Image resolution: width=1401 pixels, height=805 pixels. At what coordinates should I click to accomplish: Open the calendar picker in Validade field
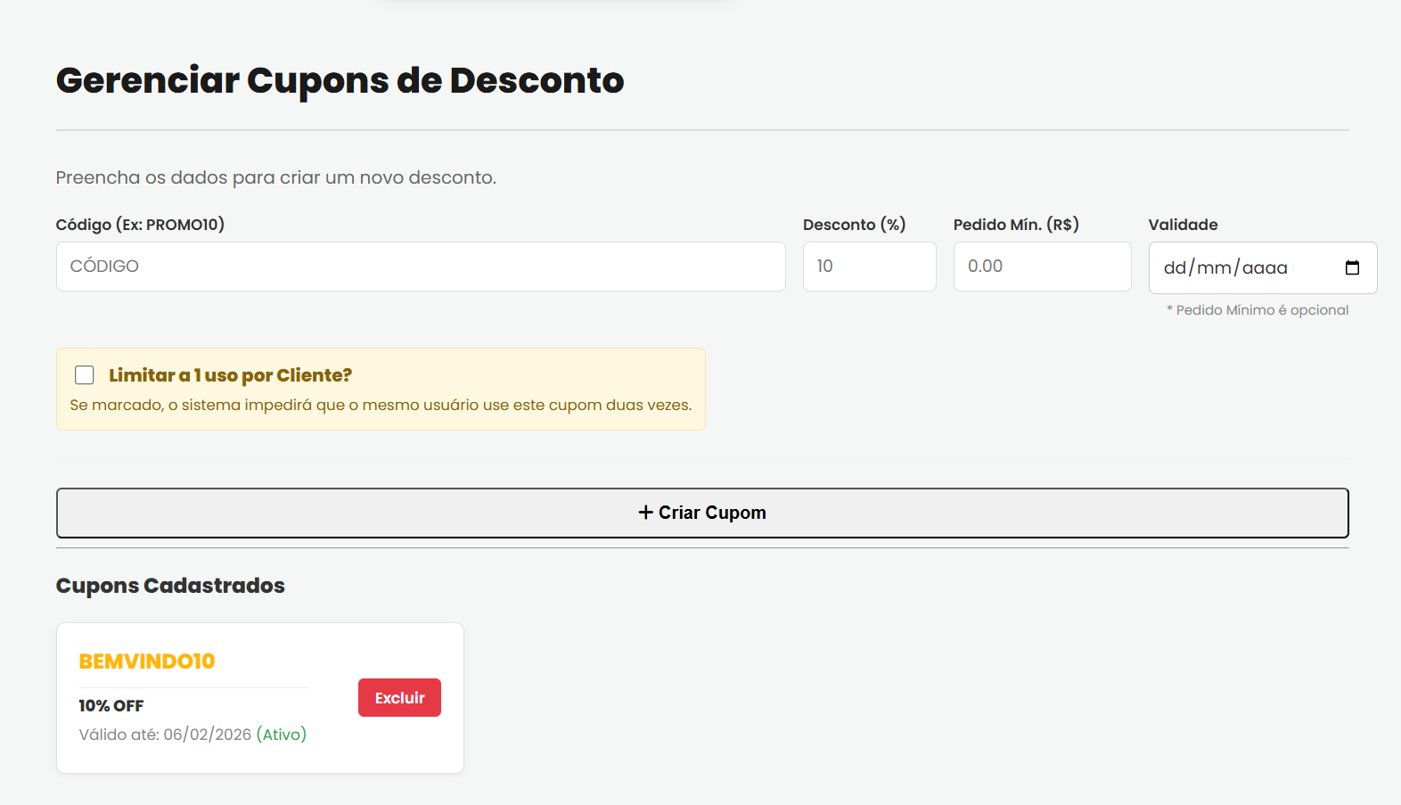click(1351, 267)
